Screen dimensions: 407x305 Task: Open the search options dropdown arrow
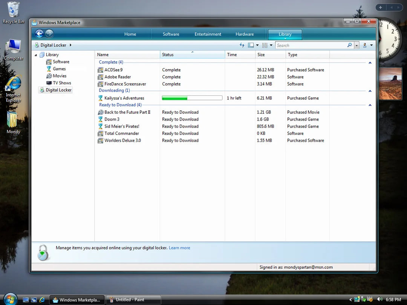(x=357, y=45)
